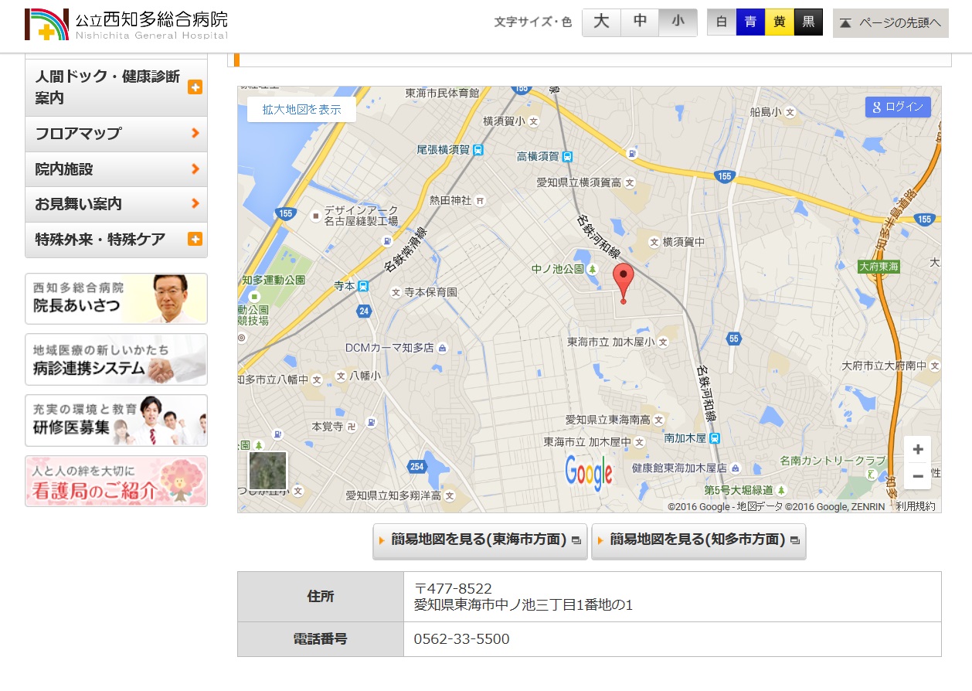Zoom in the map with plus button

click(x=918, y=450)
